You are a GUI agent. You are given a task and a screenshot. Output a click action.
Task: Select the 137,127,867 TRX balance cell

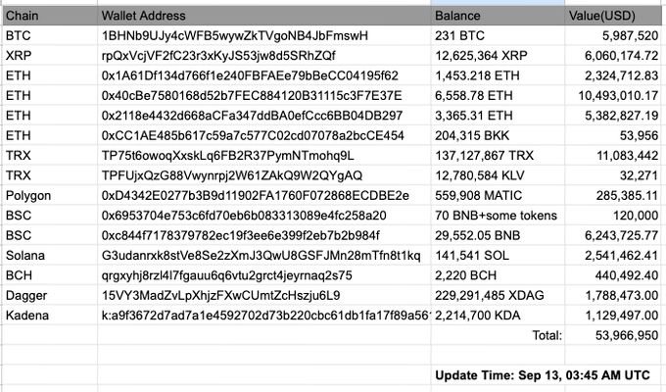tap(498, 156)
